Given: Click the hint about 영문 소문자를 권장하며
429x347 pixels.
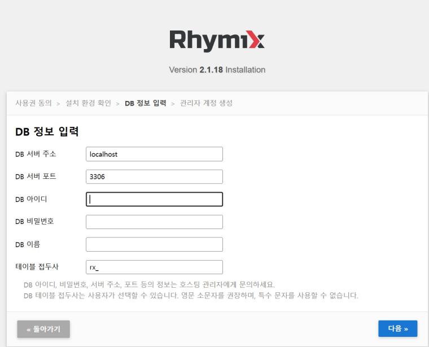Looking at the screenshot, I should click(x=191, y=296).
